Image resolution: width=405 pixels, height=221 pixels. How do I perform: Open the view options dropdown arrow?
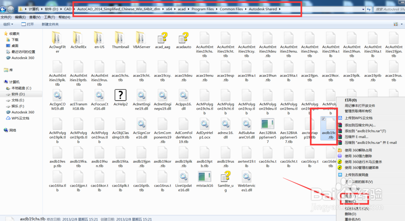pyautogui.click(x=402, y=24)
